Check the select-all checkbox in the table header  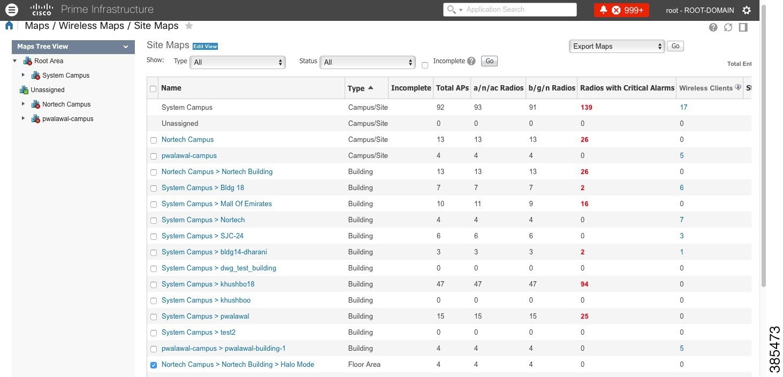click(153, 88)
